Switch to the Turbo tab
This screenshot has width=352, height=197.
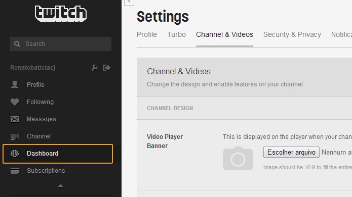176,34
